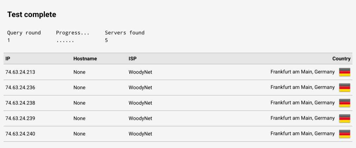The image size is (356, 148).
Task: Click the Servers found label
Action: tap(125, 32)
